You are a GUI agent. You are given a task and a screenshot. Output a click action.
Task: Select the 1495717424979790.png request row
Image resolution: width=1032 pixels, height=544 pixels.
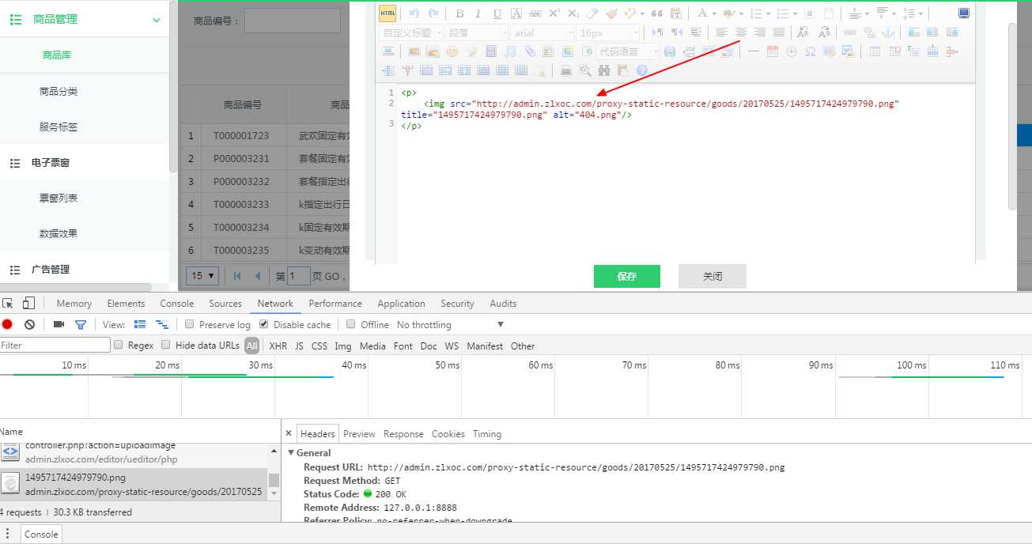(x=134, y=485)
